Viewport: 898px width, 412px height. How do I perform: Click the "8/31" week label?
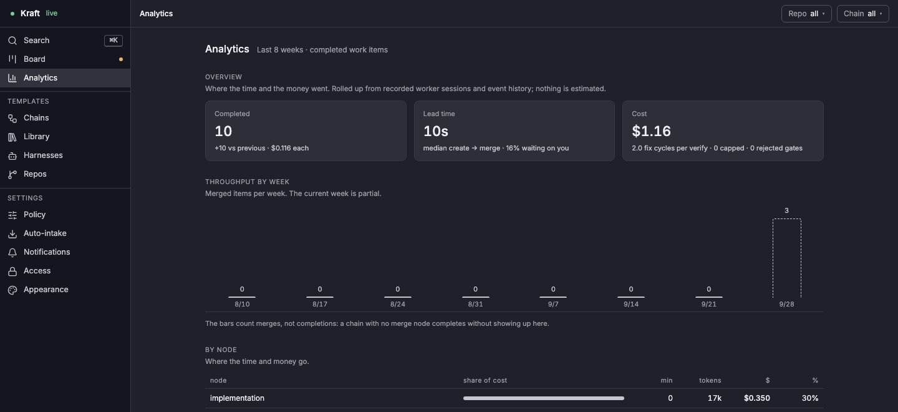tap(475, 305)
